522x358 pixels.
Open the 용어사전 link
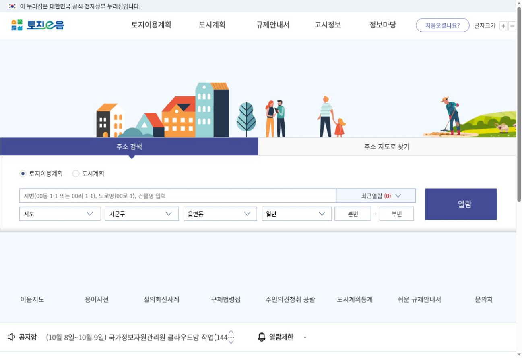pos(97,299)
